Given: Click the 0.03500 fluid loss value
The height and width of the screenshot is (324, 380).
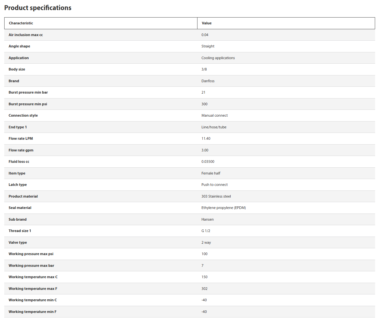Looking at the screenshot, I should [x=208, y=162].
